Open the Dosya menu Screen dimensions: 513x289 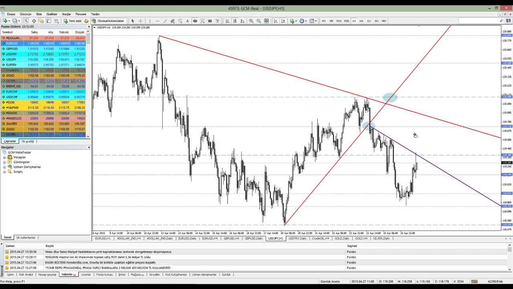pos(11,14)
